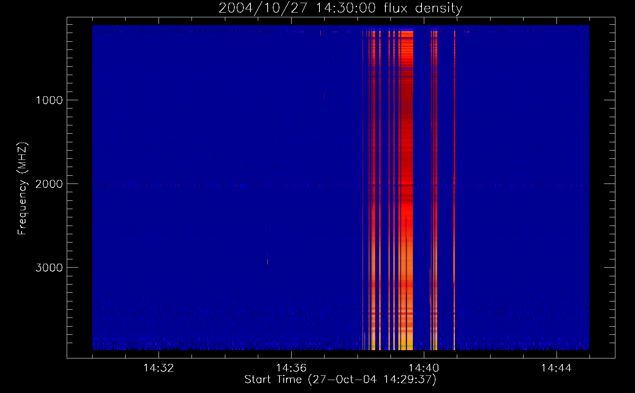This screenshot has width=635, height=393.
Task: Click the 14:40 time tick label
Action: (x=424, y=368)
